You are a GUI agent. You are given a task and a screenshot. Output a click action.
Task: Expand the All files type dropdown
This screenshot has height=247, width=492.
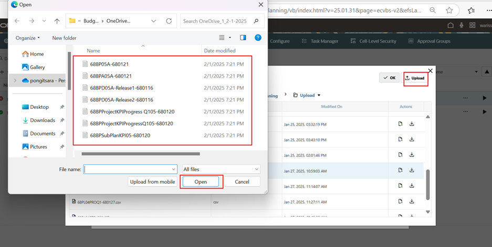[221, 169]
